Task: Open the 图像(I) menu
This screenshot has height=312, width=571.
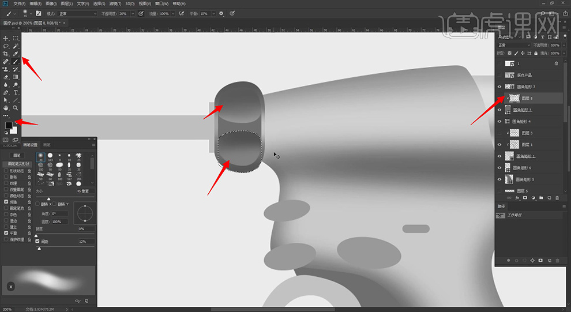Action: point(51,3)
